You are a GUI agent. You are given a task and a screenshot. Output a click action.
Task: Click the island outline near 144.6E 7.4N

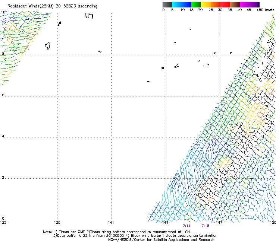coord(176,66)
